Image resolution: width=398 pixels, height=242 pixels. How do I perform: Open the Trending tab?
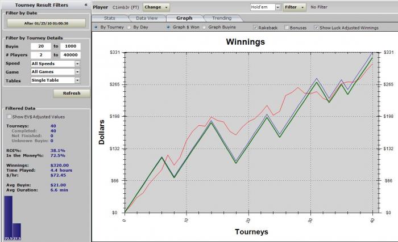(x=222, y=18)
